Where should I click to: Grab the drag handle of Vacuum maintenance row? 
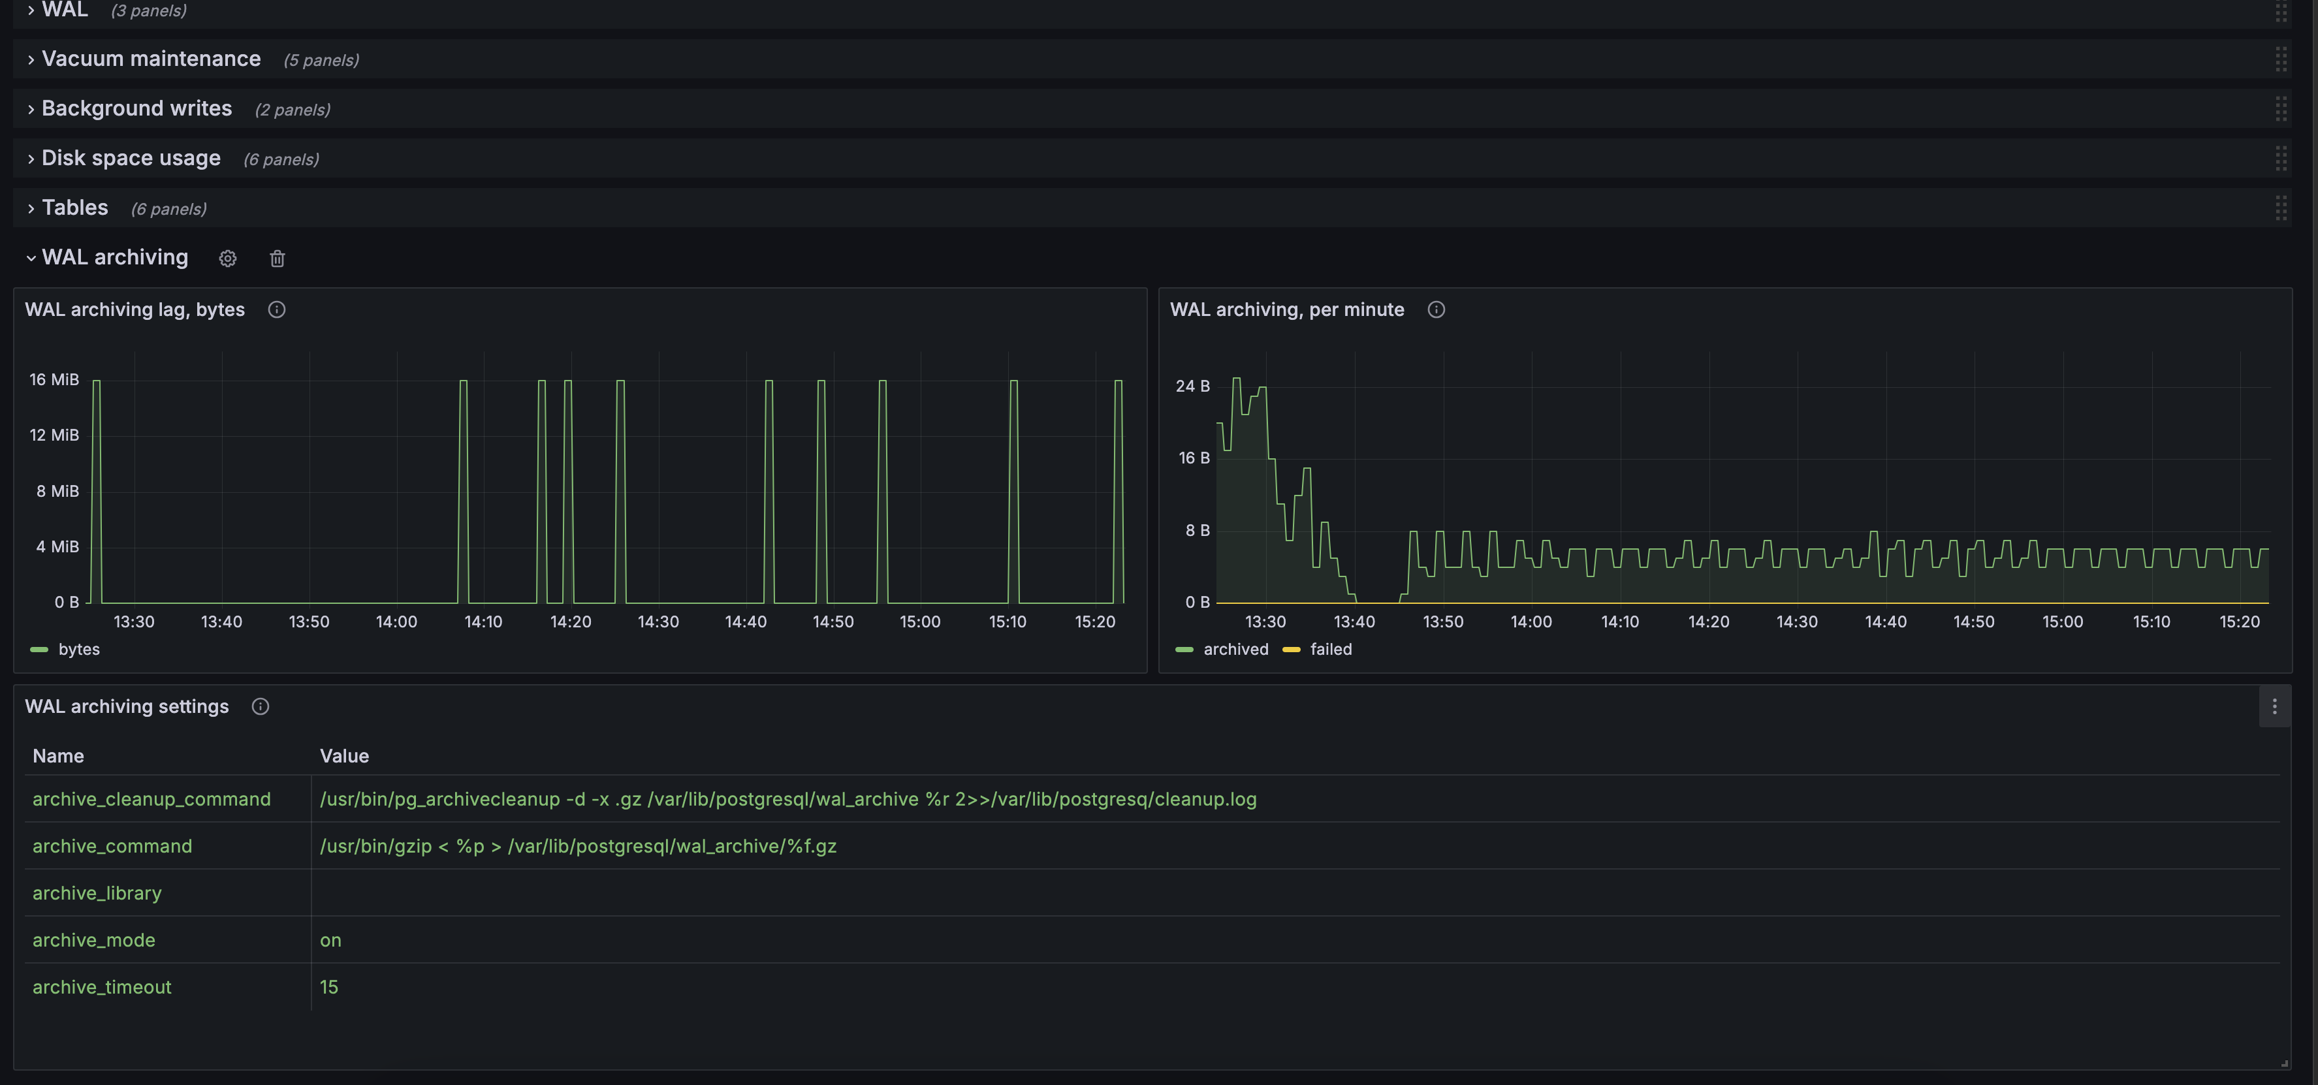point(2280,59)
